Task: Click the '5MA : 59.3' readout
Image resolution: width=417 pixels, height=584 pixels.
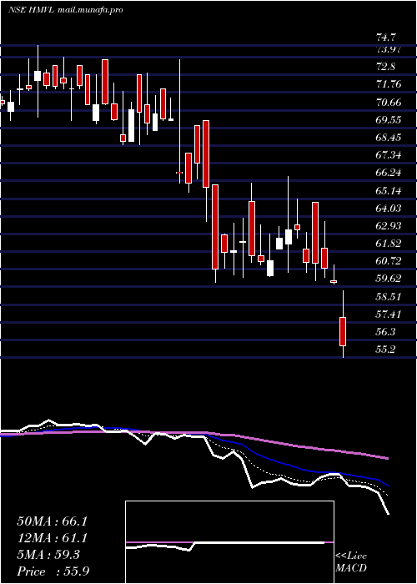Action: point(48,555)
